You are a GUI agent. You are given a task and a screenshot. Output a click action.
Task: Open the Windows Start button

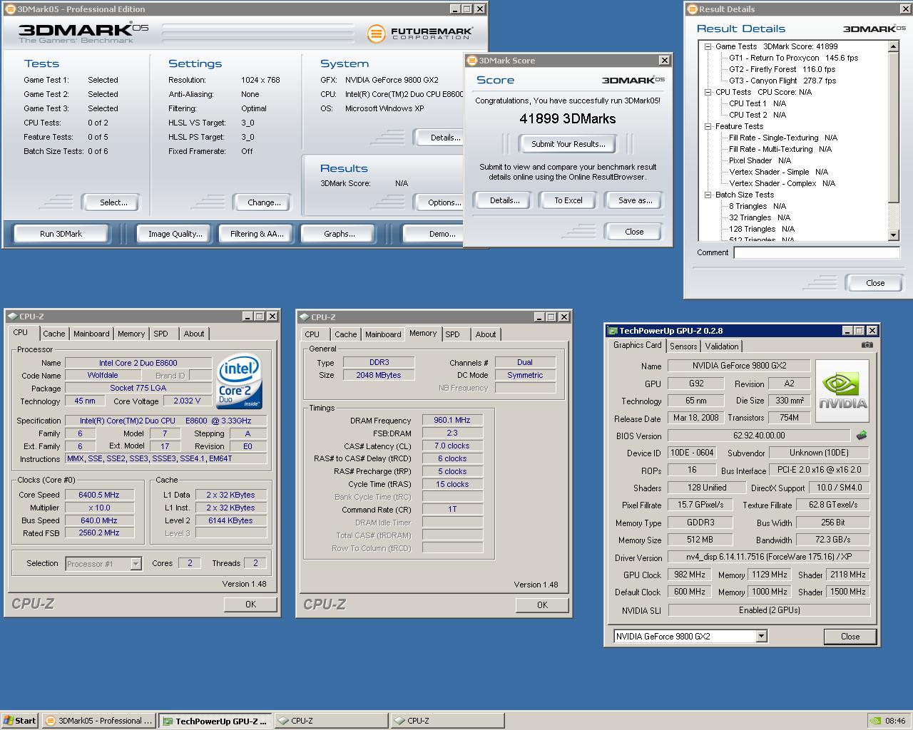(x=19, y=721)
